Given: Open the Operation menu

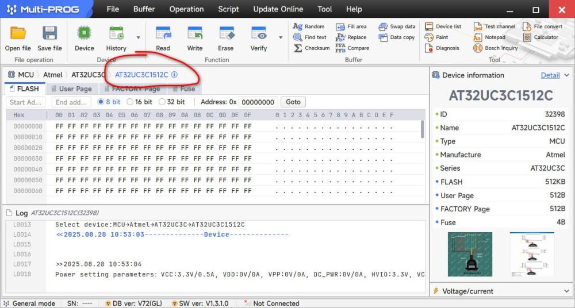Looking at the screenshot, I should pos(186,9).
